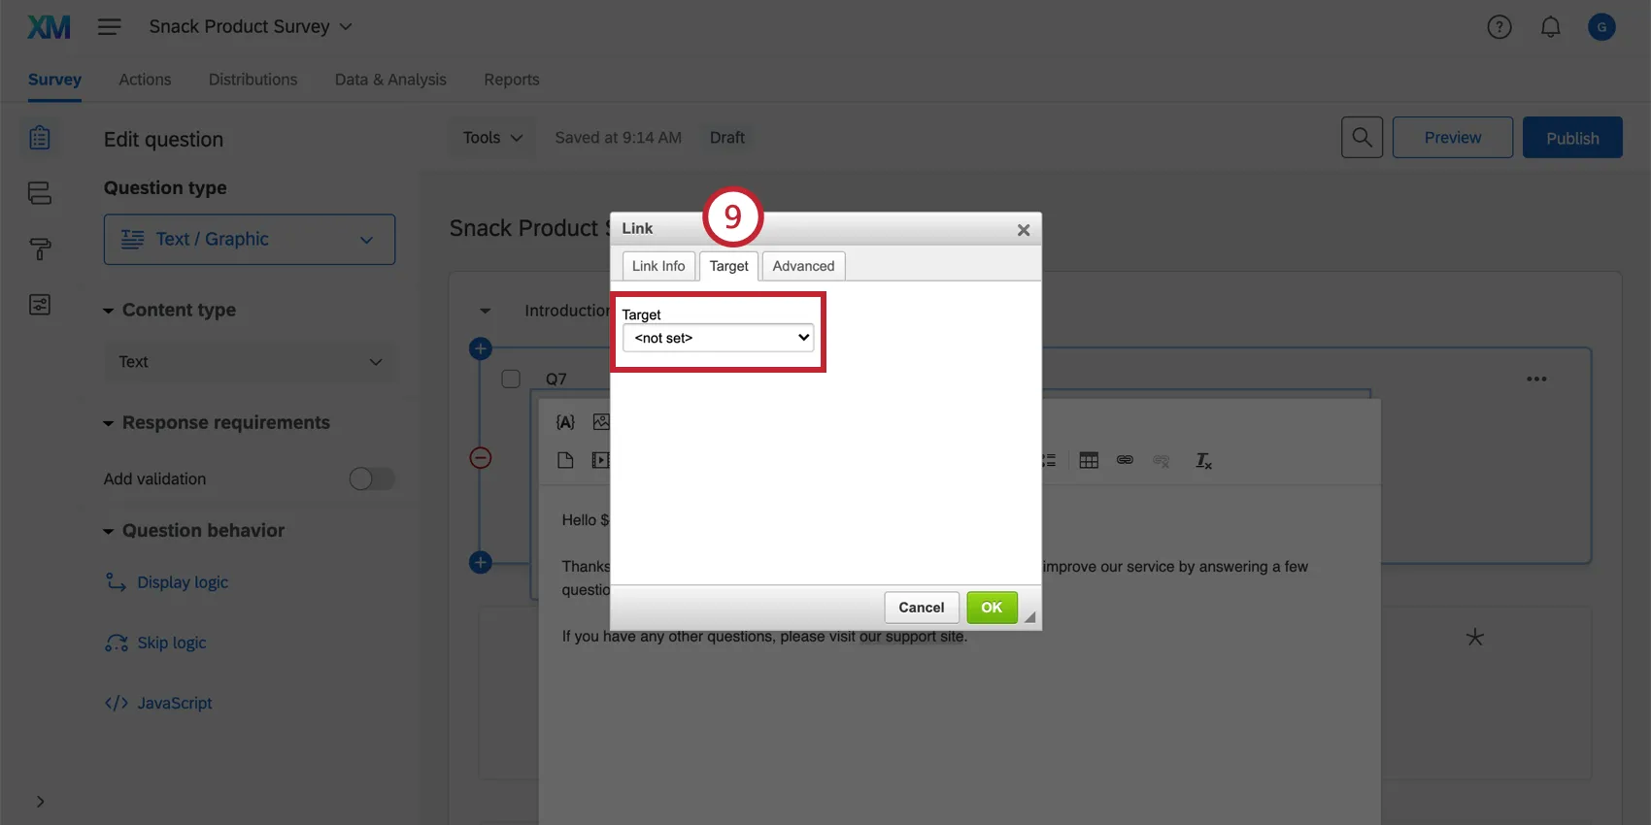
Task: Click Cancel in the Link dialog
Action: pyautogui.click(x=922, y=608)
